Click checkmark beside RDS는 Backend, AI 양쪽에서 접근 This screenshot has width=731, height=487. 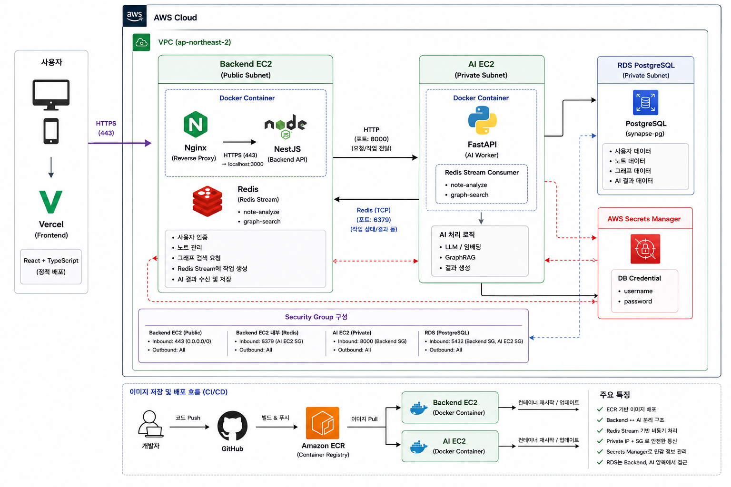(600, 462)
